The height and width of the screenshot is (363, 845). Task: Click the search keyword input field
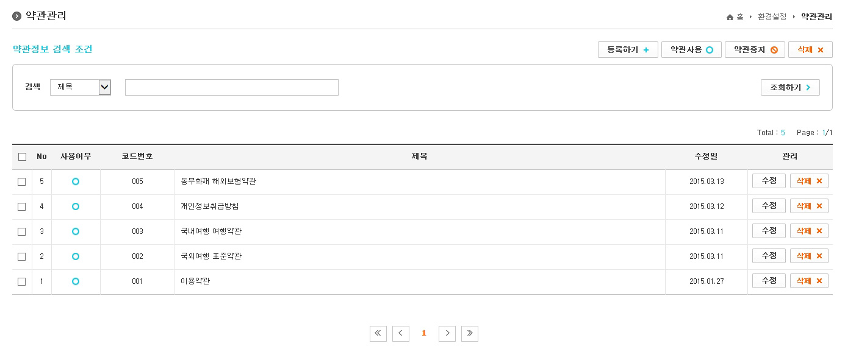click(232, 88)
